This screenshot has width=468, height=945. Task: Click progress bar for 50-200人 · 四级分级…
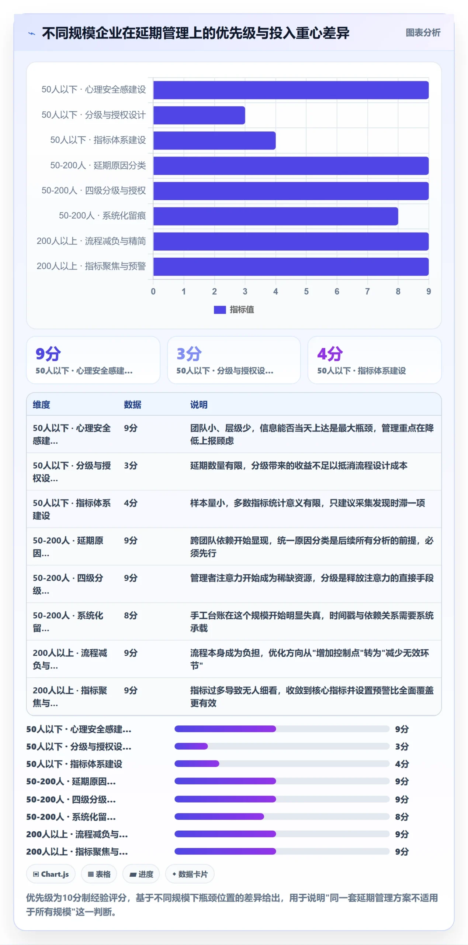click(x=282, y=799)
